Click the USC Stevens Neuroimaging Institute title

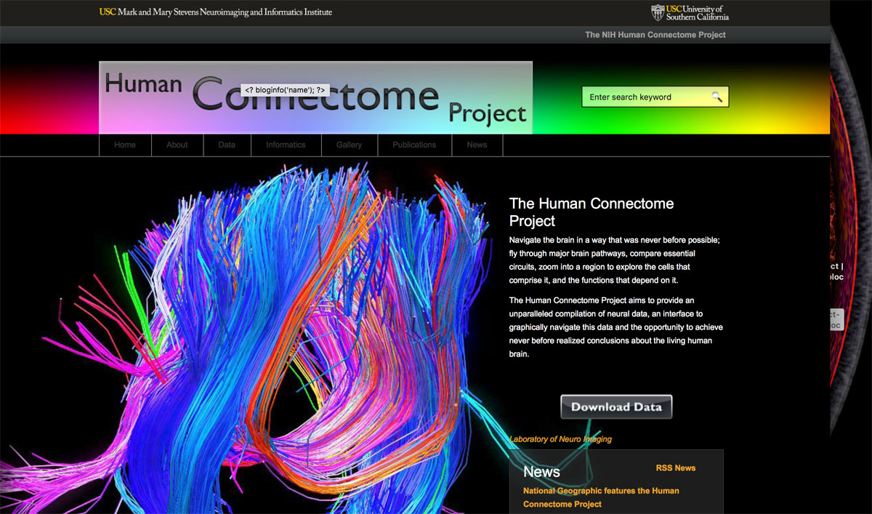(216, 12)
